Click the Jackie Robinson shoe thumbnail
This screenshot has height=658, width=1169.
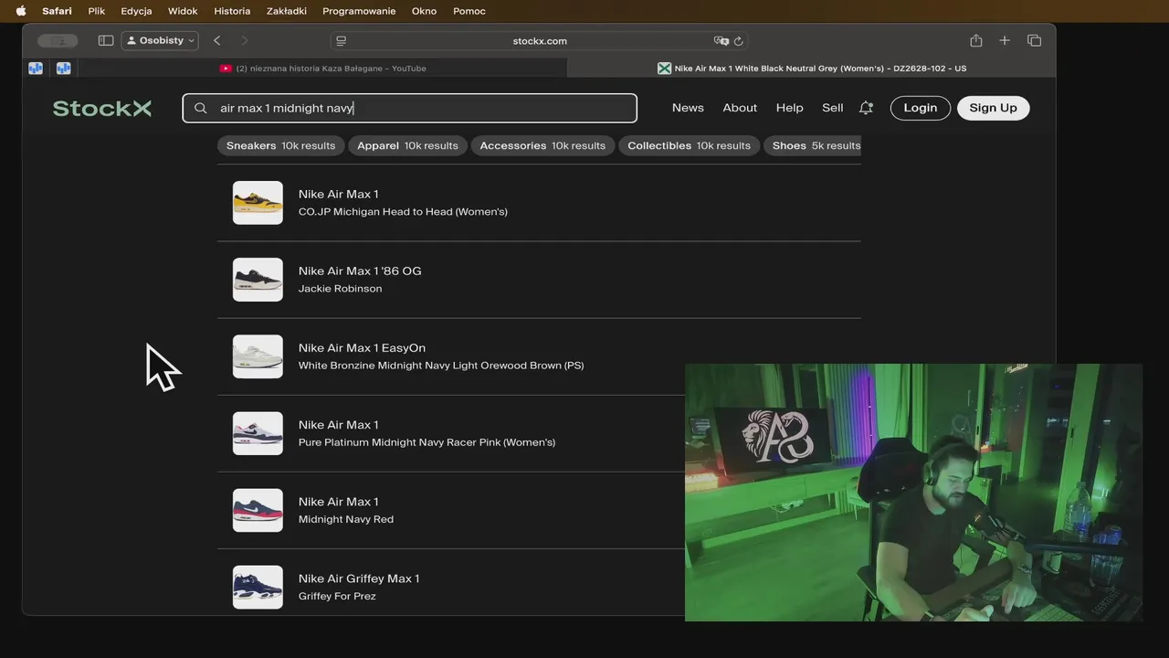[258, 280]
